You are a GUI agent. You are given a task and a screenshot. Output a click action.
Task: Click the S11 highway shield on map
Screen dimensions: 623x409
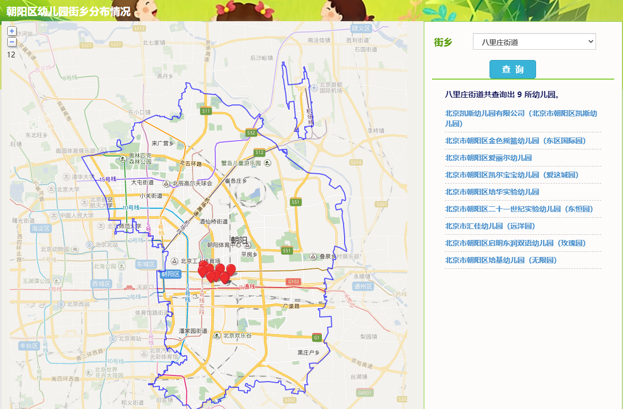pyautogui.click(x=206, y=111)
